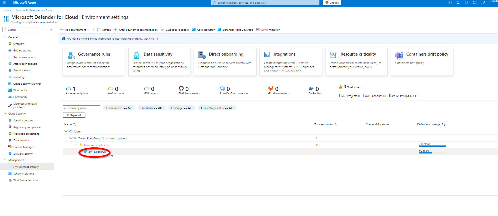Open the Coverage == All filter
The height and width of the screenshot is (216, 498).
[x=181, y=108]
